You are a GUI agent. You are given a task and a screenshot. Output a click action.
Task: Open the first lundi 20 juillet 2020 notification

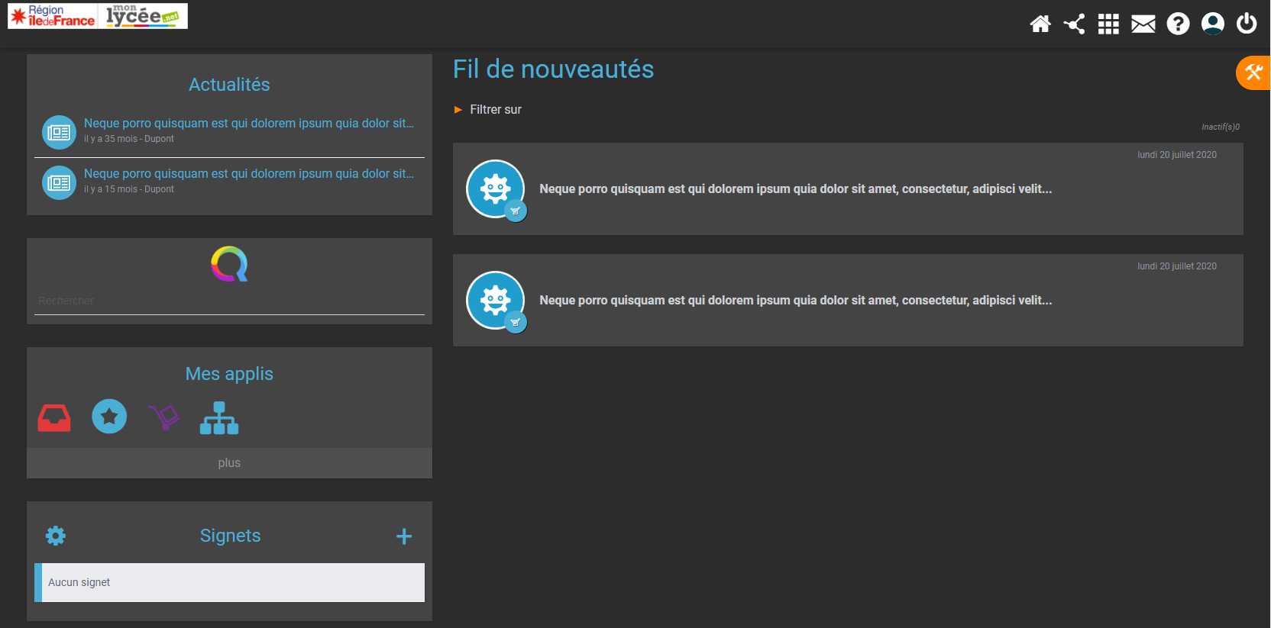point(848,189)
